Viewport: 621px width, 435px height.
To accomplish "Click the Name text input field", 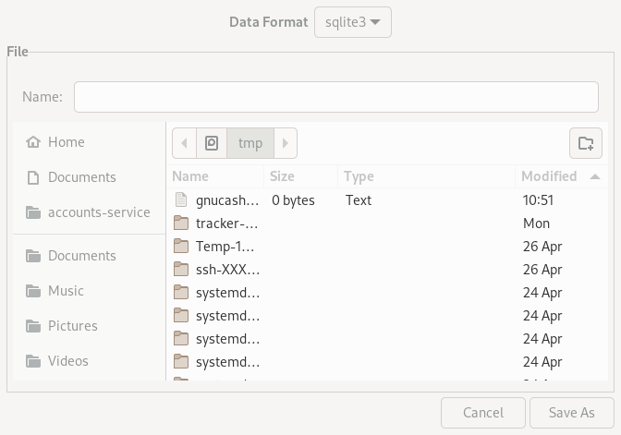I will 335,97.
